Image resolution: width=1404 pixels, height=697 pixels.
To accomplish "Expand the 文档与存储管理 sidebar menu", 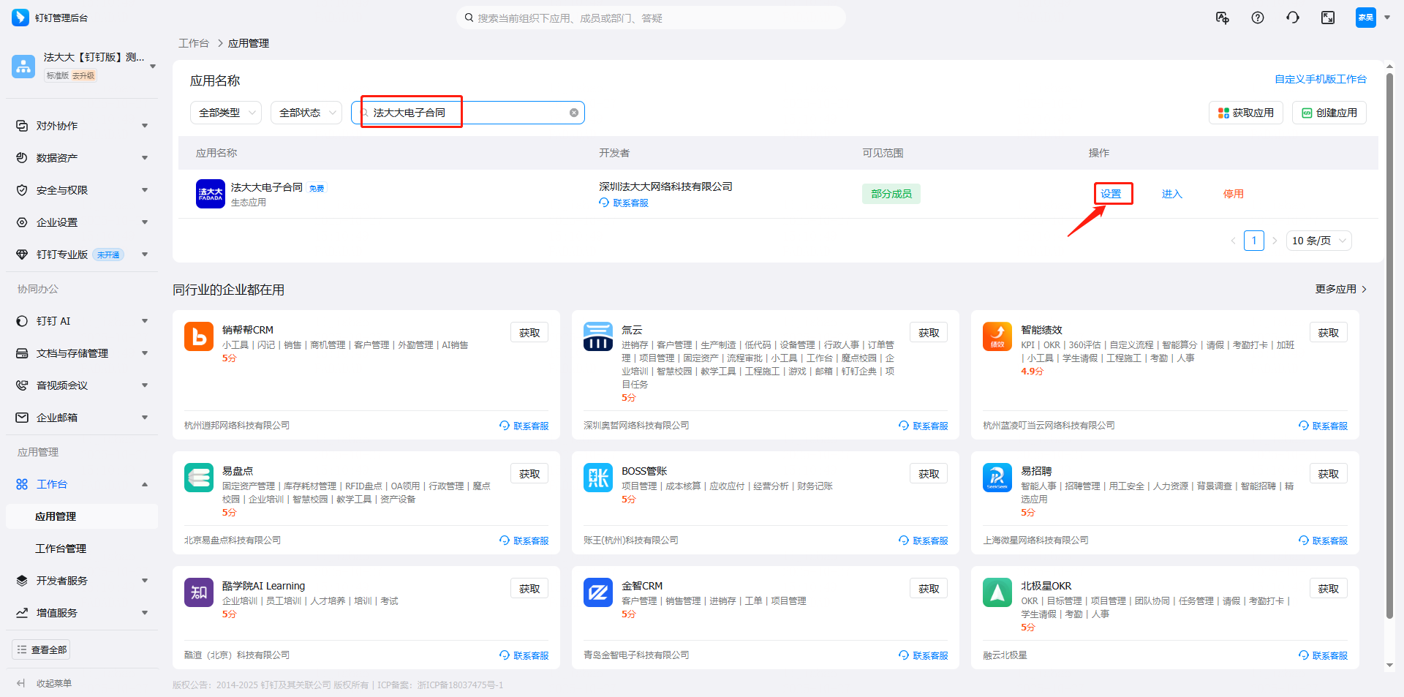I will click(x=82, y=353).
